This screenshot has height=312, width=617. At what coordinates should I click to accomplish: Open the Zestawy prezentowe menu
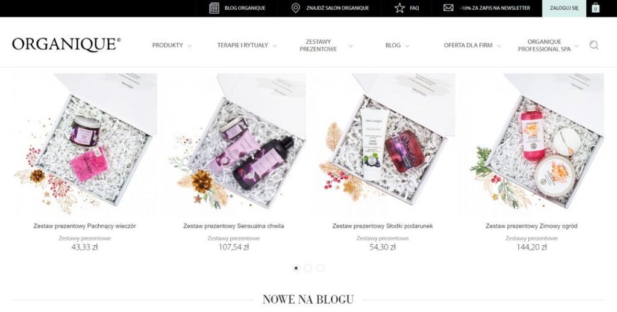point(318,45)
